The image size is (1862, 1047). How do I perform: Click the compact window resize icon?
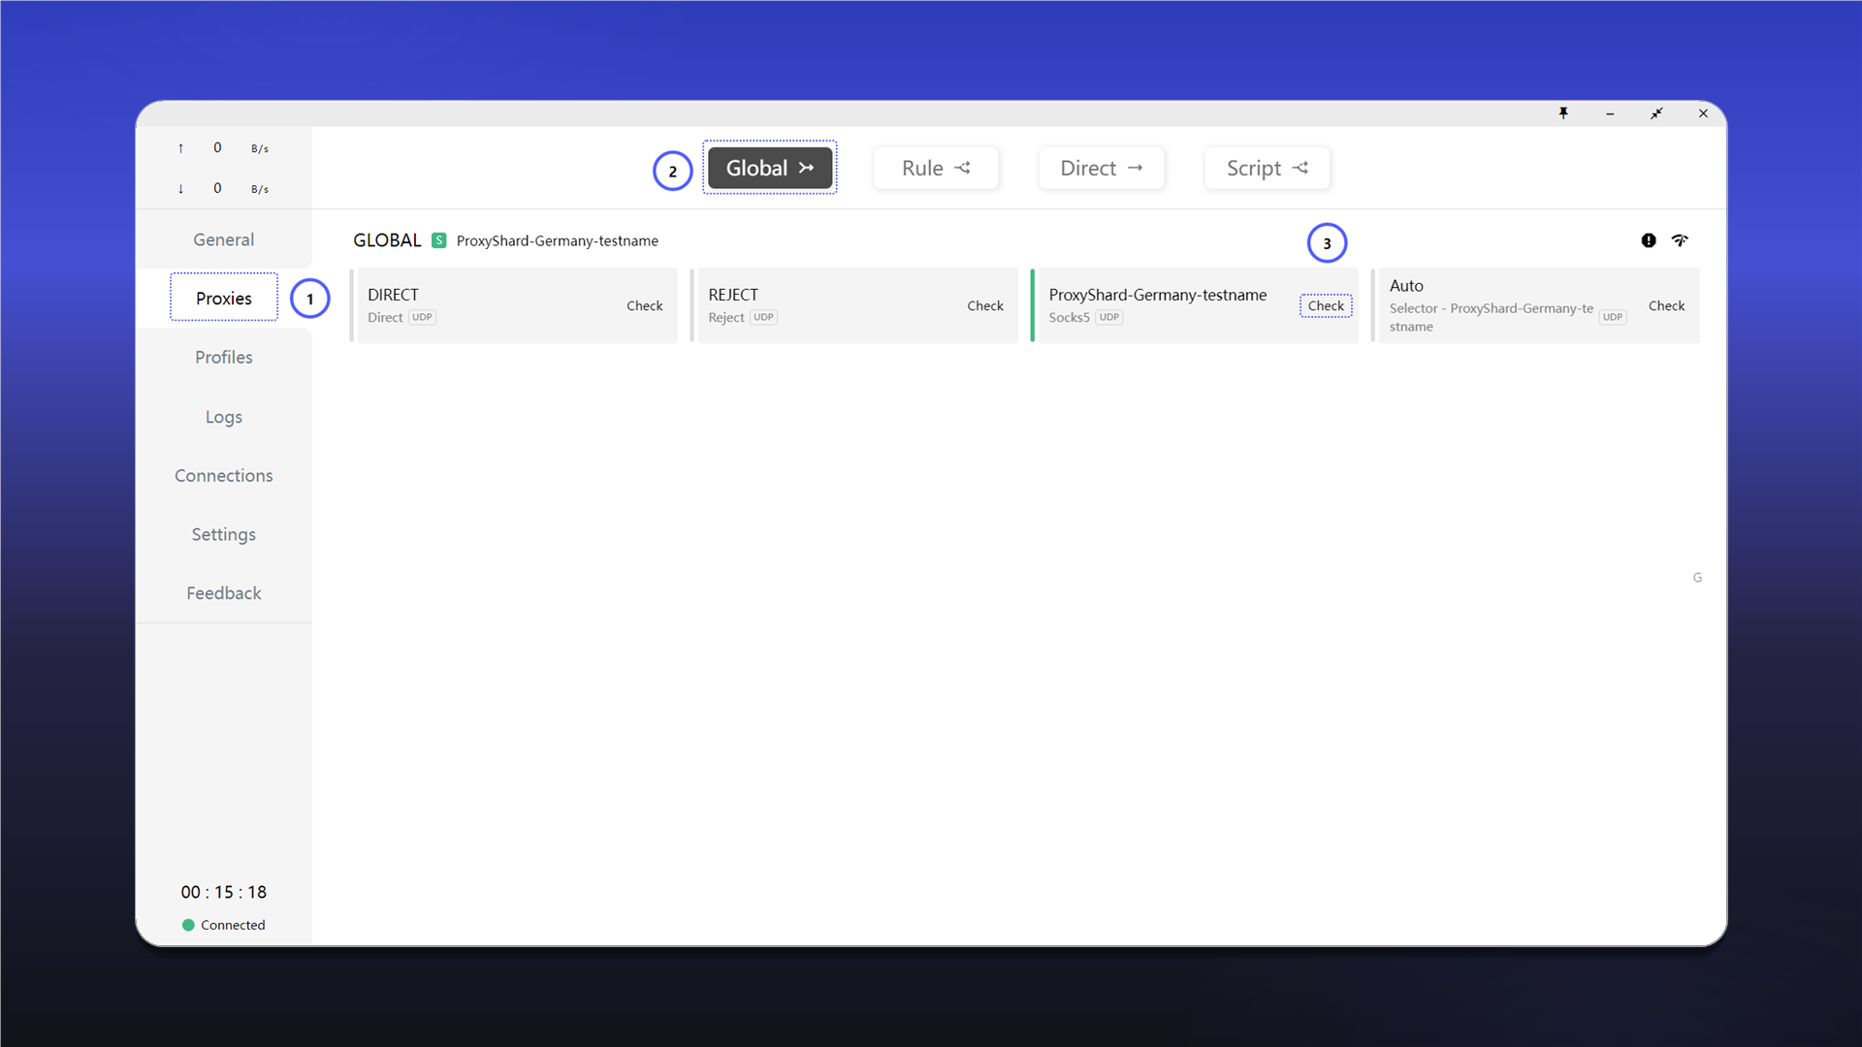(x=1656, y=113)
